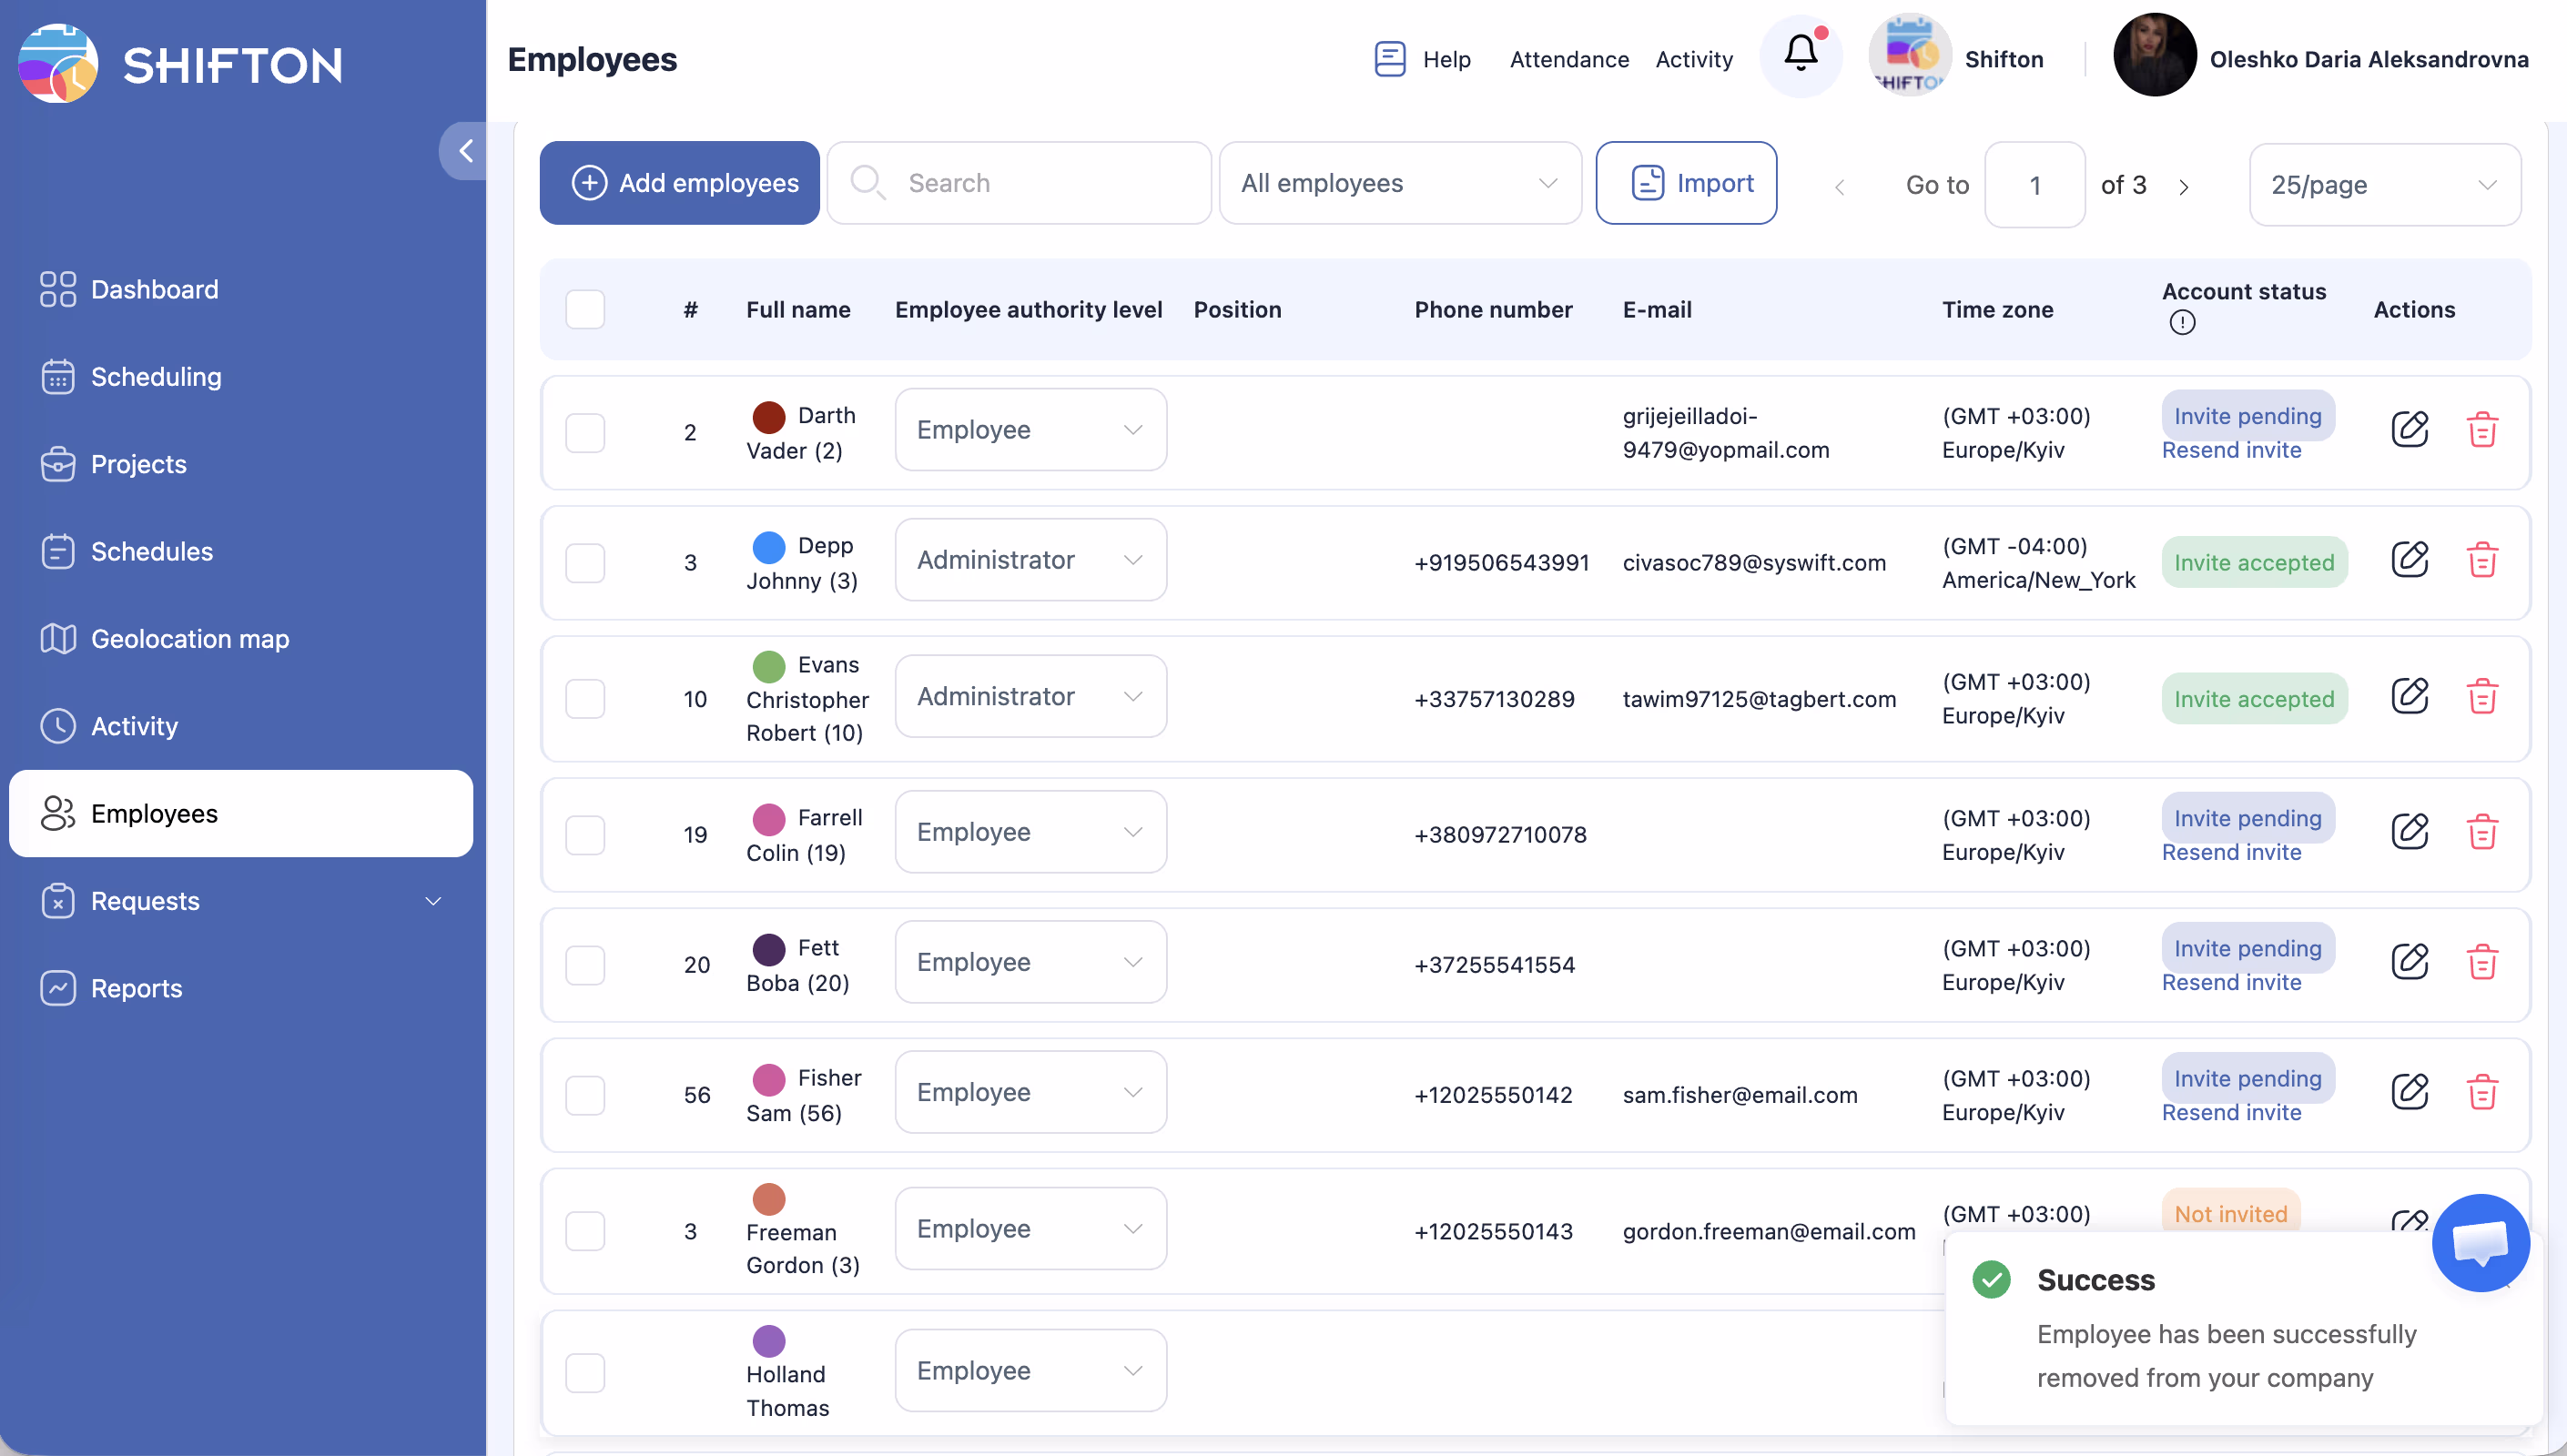This screenshot has width=2567, height=1456.
Task: Edit Fisher Sam's employee record
Action: tap(2409, 1092)
